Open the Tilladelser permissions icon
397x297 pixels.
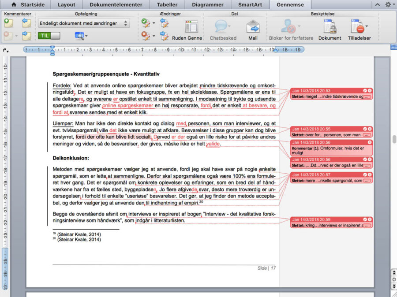pyautogui.click(x=357, y=26)
